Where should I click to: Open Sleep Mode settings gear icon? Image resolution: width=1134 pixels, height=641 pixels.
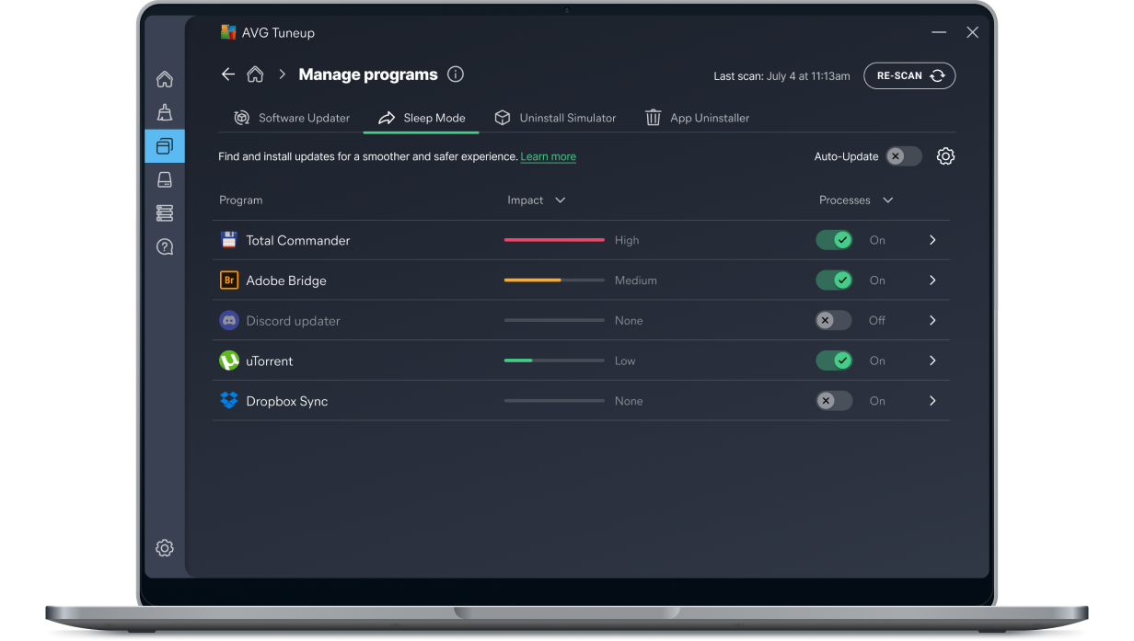click(945, 156)
